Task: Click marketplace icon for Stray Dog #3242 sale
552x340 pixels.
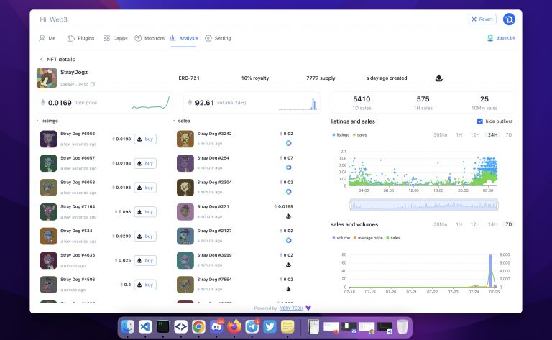Action: 288,143
